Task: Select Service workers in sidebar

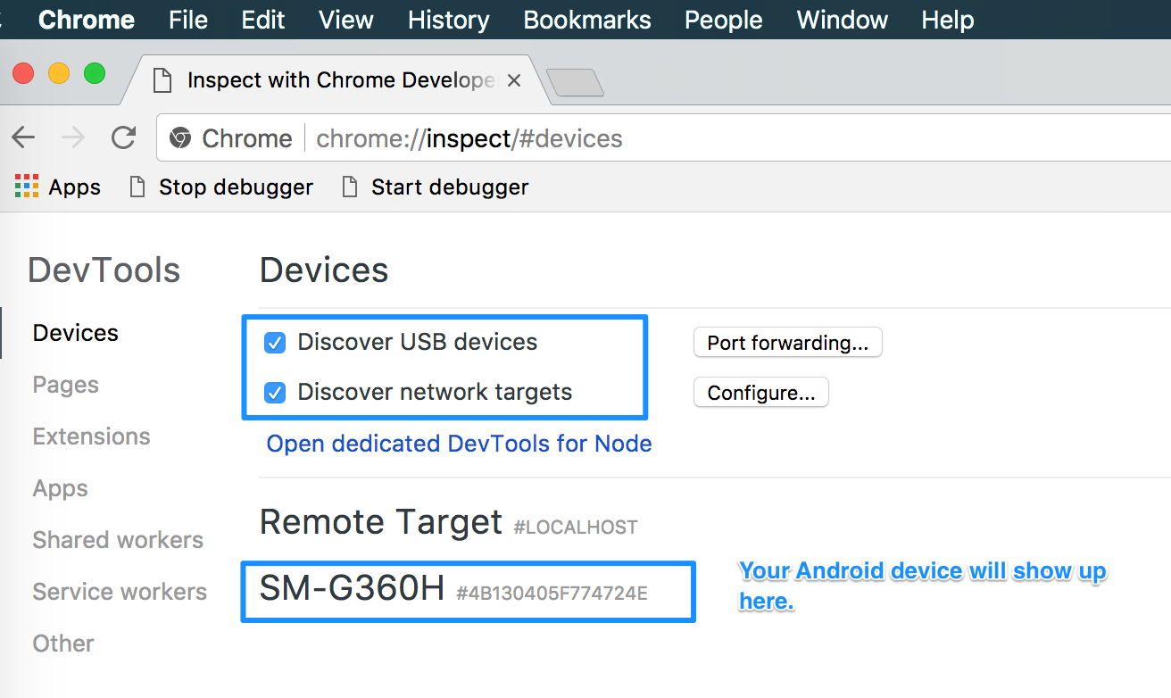Action: point(120,592)
